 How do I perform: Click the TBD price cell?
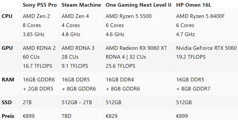tap(67, 116)
